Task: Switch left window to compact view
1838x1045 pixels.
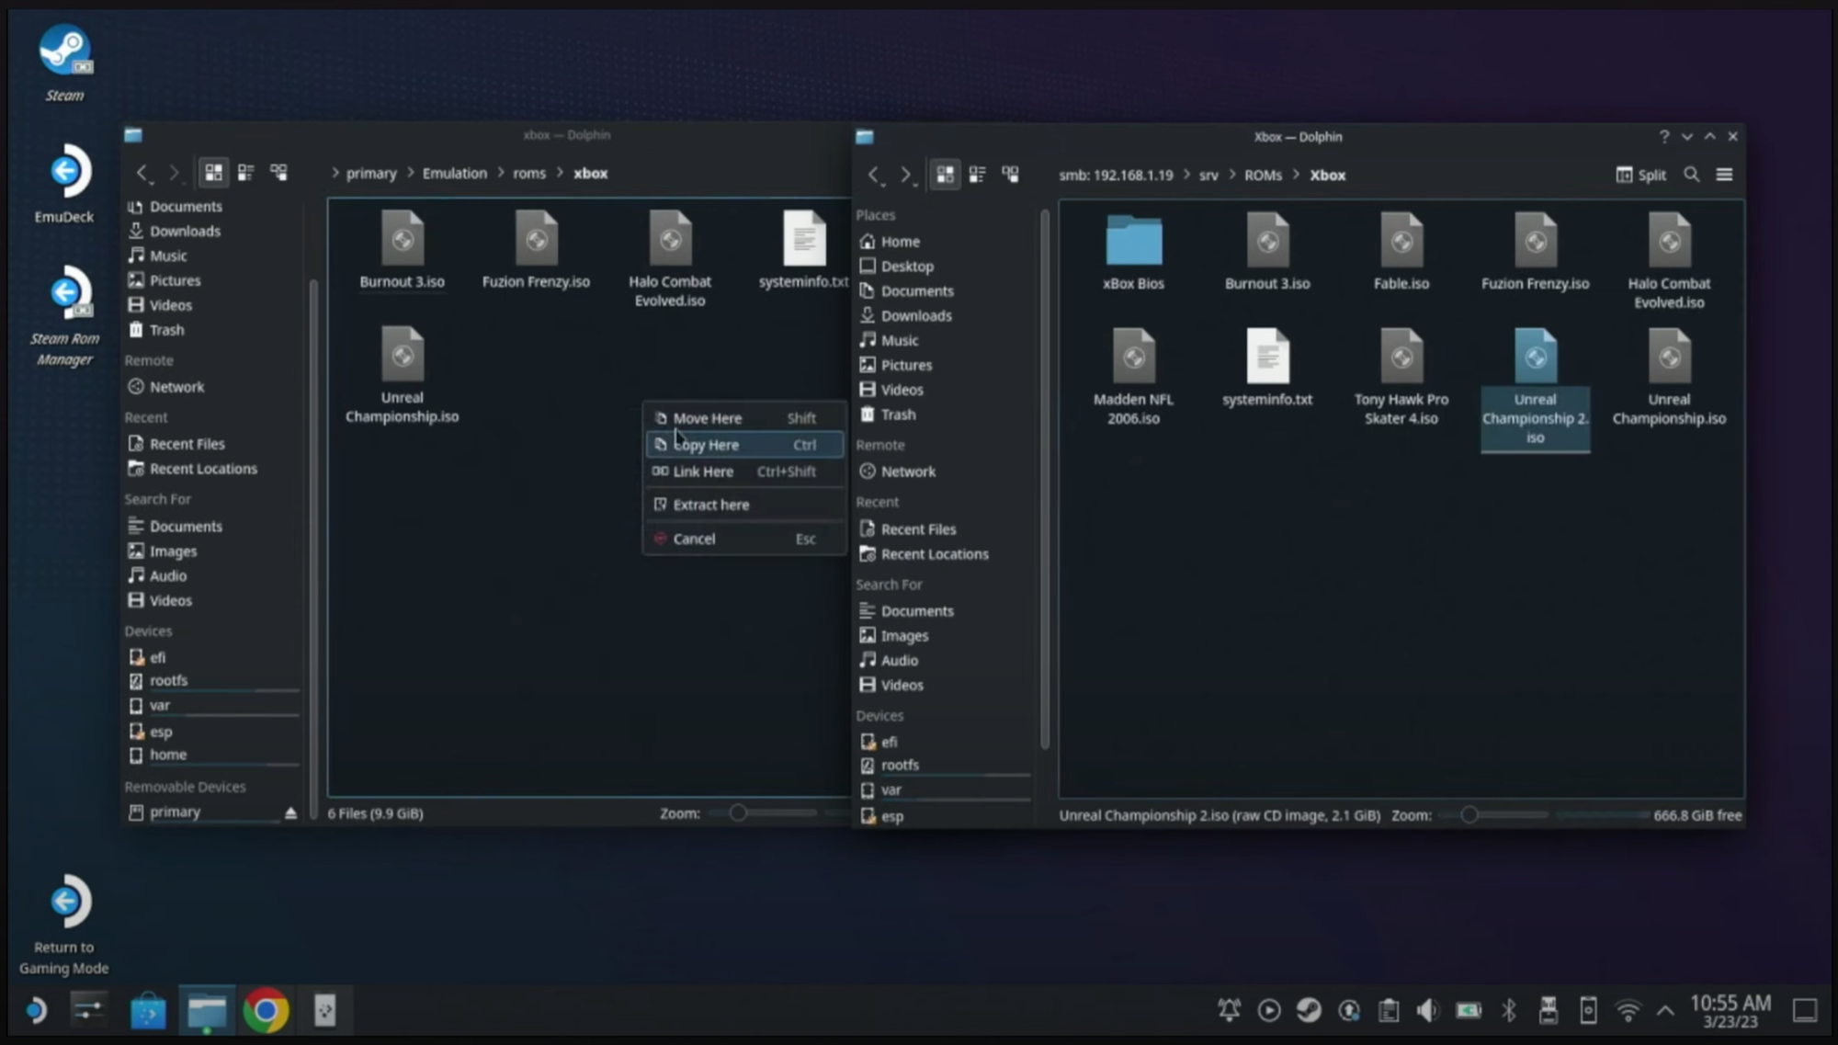Action: (245, 173)
